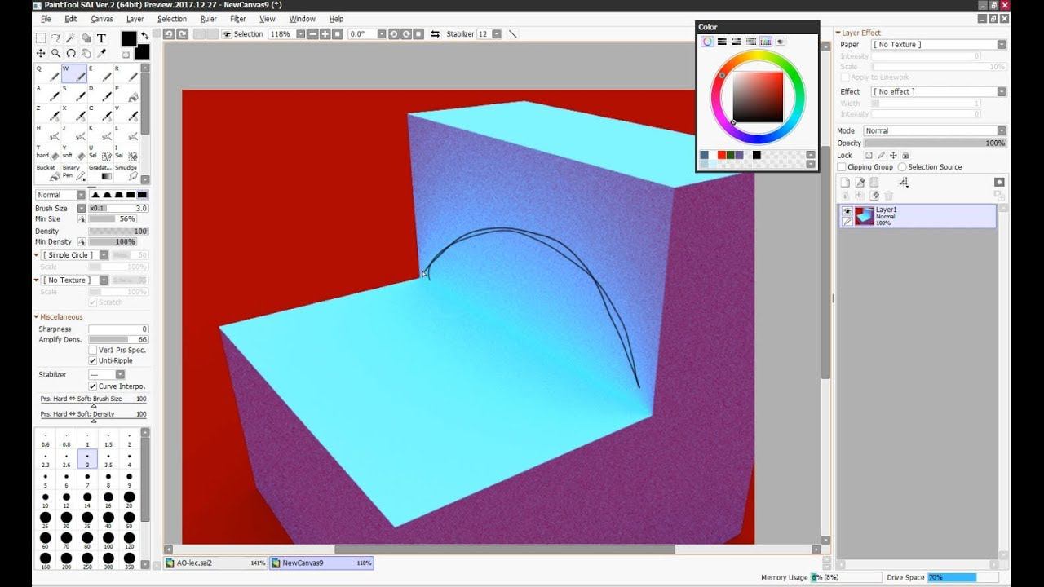Viewport: 1044px width, 587px height.
Task: Zoom out using the minus button
Action: (x=313, y=34)
